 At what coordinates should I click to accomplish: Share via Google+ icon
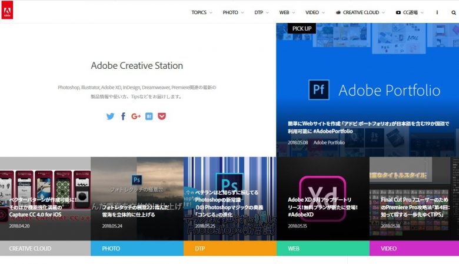(136, 116)
